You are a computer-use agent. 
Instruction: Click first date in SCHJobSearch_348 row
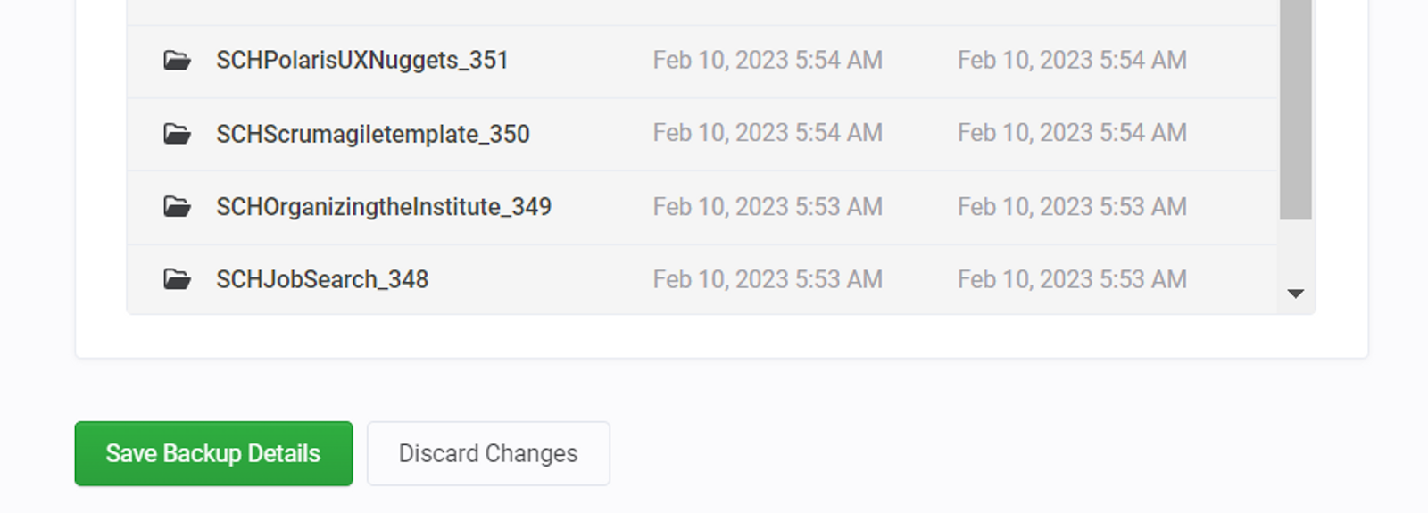(768, 279)
